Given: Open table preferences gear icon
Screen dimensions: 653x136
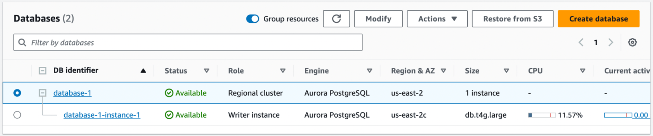Looking at the screenshot, I should point(632,43).
